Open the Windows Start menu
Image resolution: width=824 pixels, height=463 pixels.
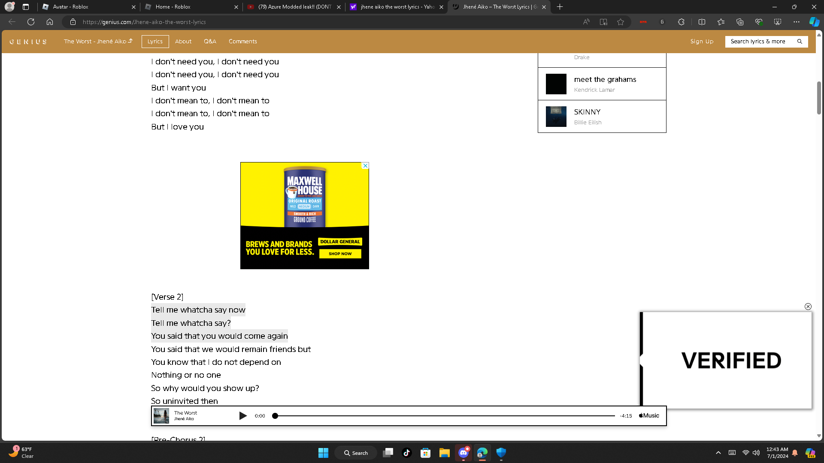[323, 453]
